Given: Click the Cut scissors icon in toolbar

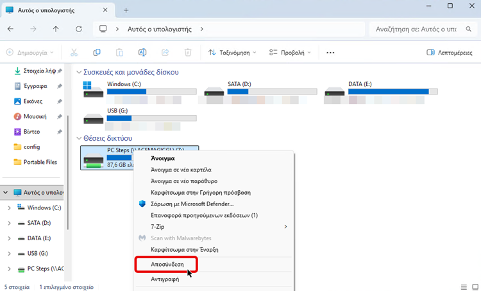Looking at the screenshot, I should pos(74,53).
